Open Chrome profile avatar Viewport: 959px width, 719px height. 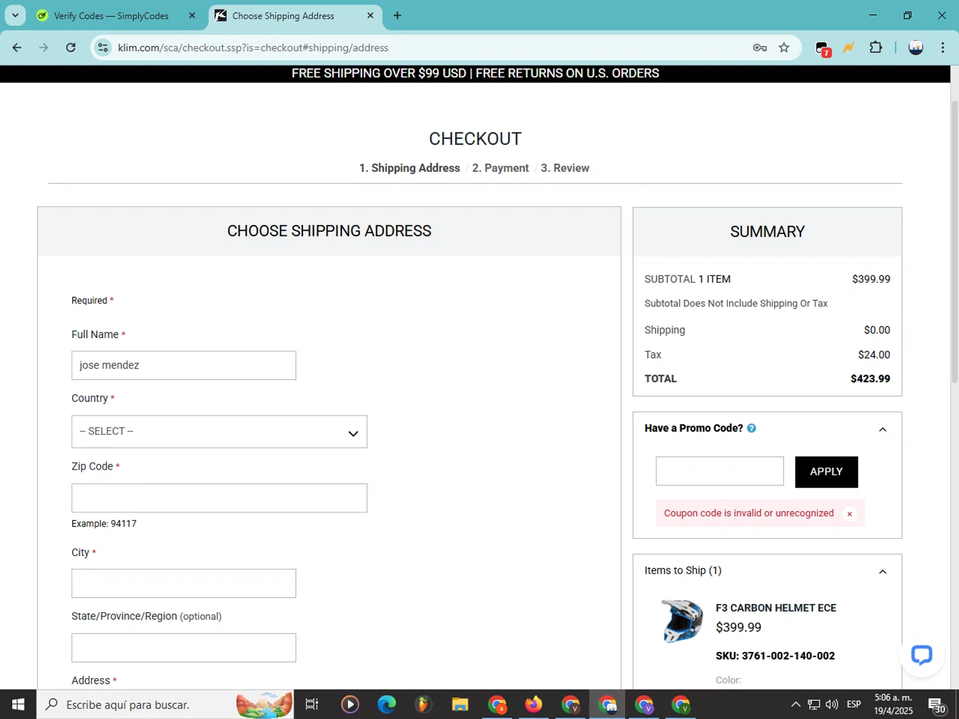pyautogui.click(x=916, y=47)
